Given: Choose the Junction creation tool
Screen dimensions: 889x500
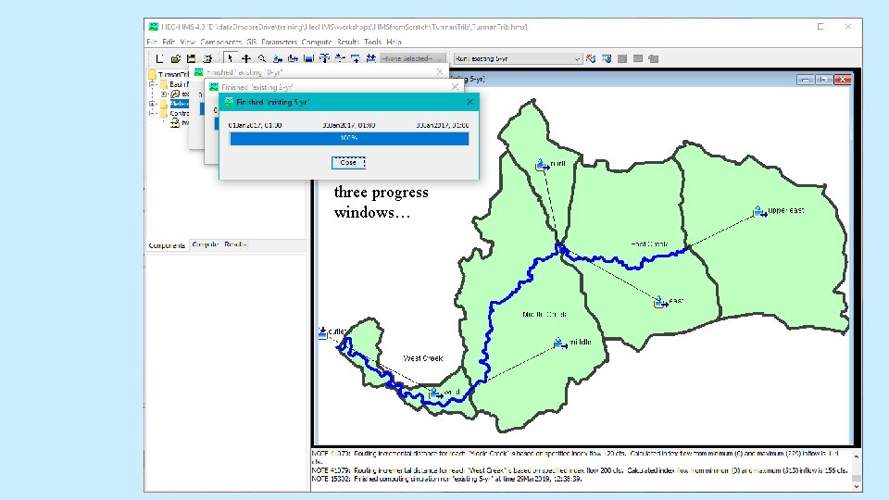Looking at the screenshot, I should pyautogui.click(x=324, y=58).
